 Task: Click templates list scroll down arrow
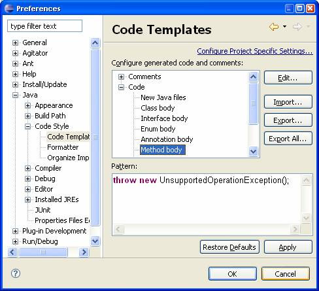[253, 151]
